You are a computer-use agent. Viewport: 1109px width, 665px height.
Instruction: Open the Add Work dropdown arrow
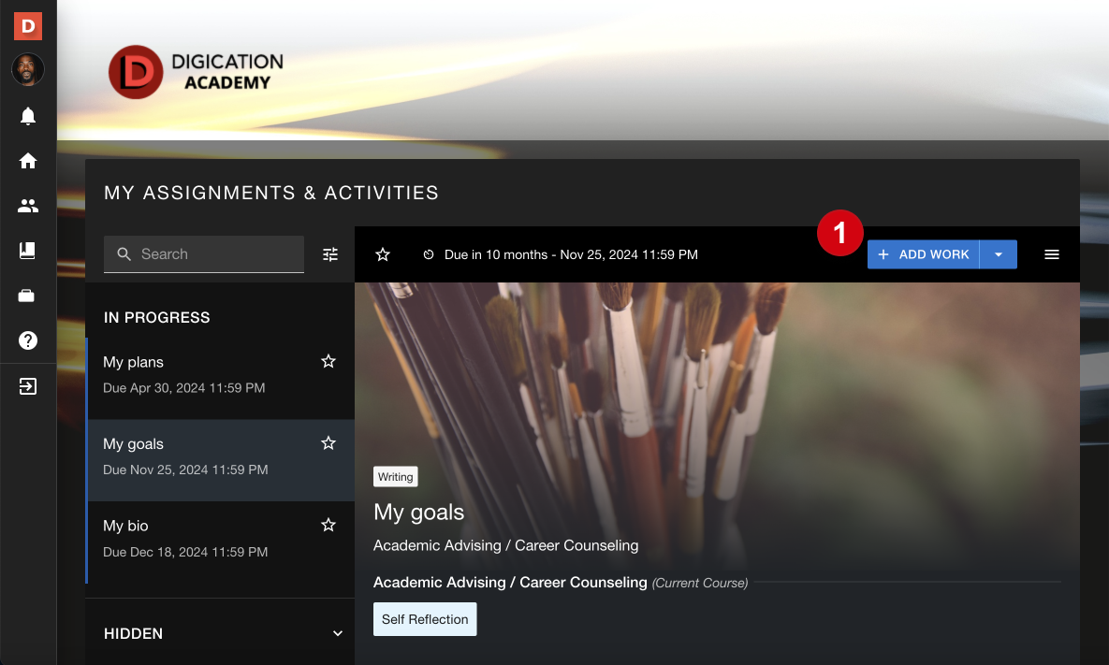click(x=999, y=254)
